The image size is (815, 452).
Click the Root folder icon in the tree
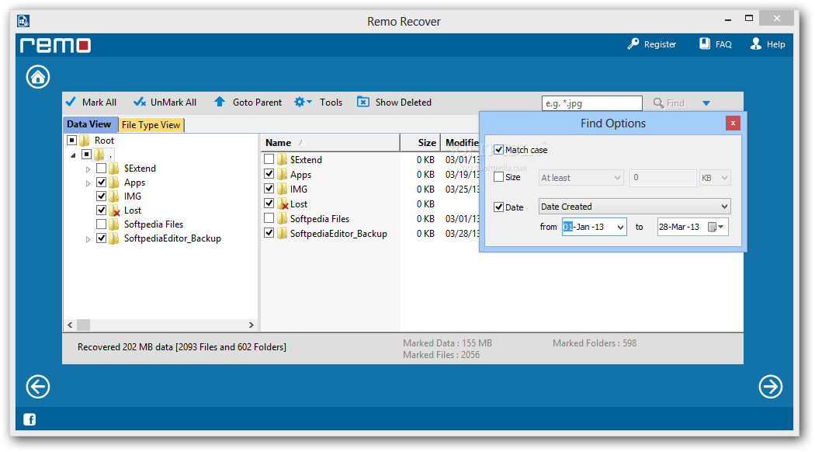click(84, 141)
